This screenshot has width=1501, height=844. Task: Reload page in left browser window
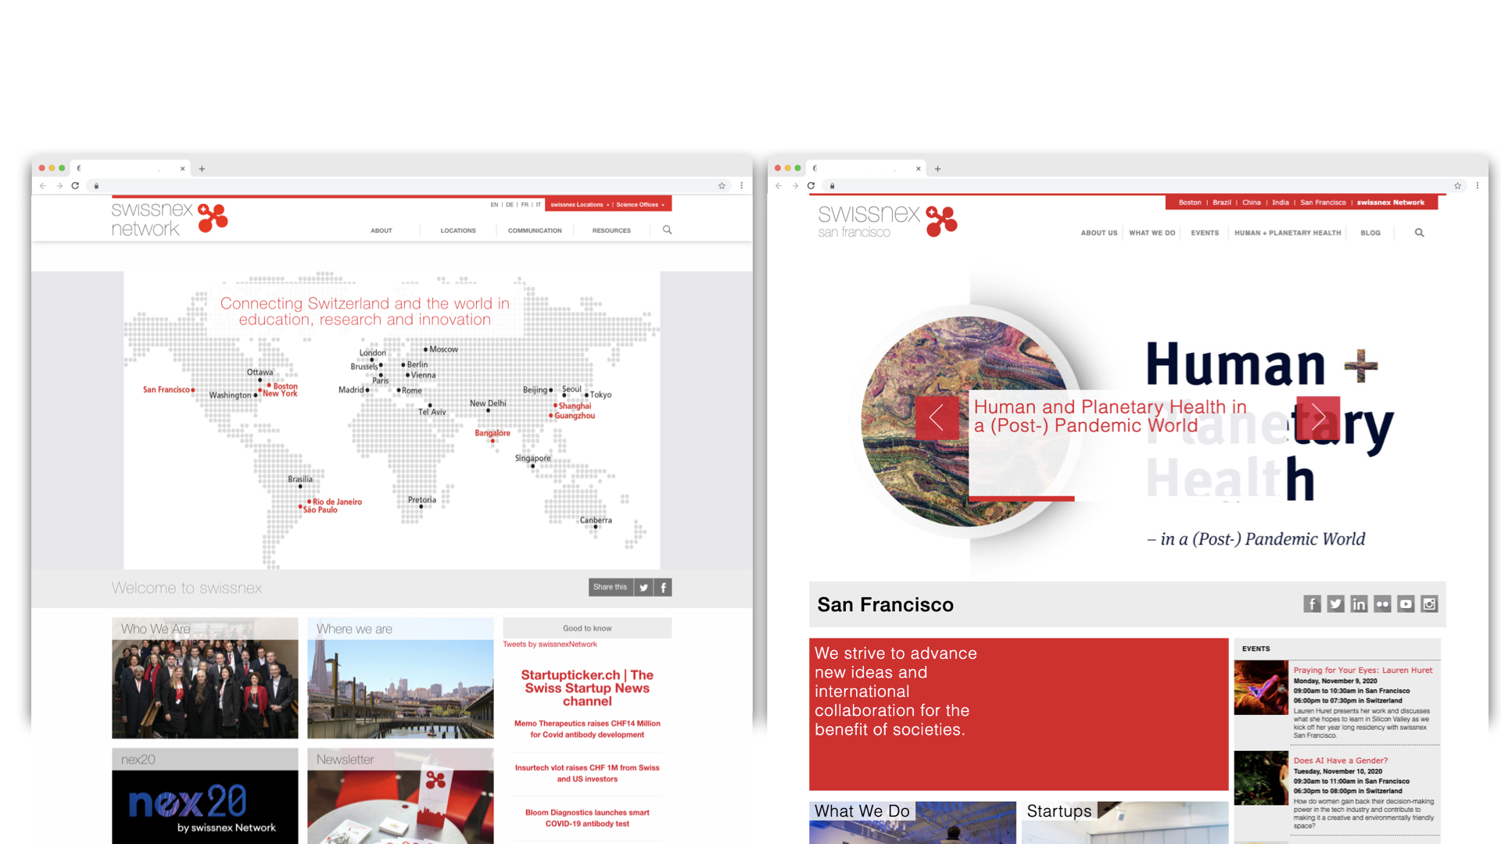[75, 186]
